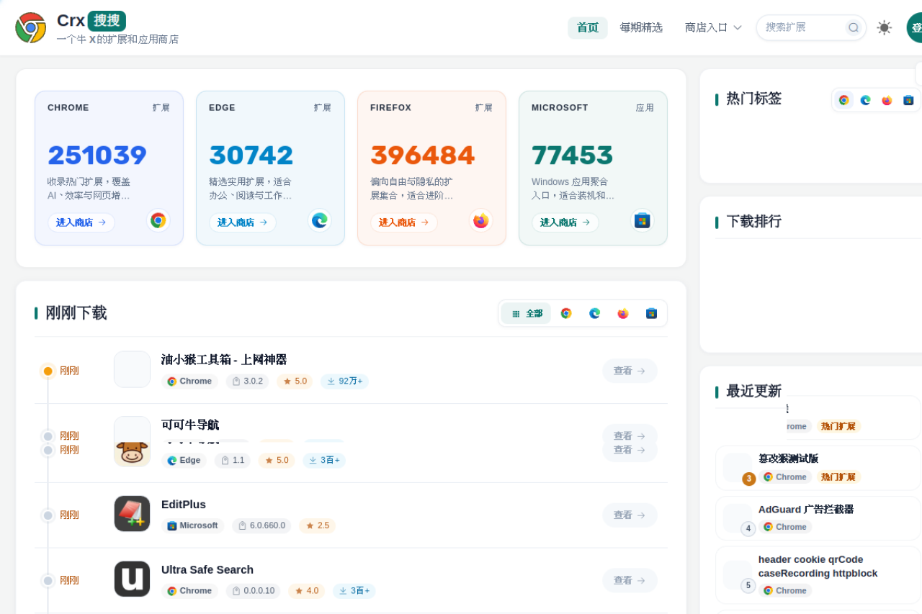Click the 2.5 star rating of EditPlus
Screen dimensions: 922x614
[x=317, y=526]
